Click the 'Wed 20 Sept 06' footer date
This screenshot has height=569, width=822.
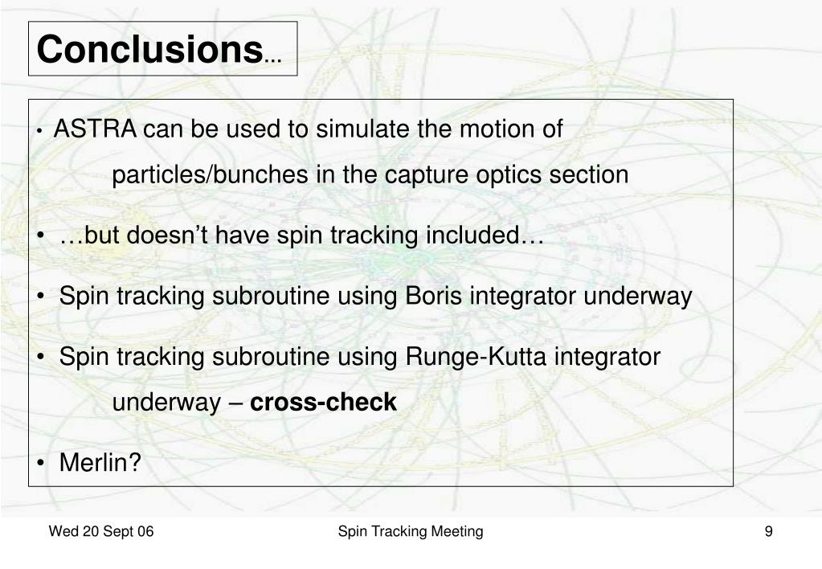click(101, 531)
